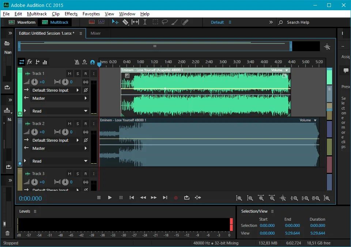Screen dimensions: 351x247
Task: Toggle the metronome icon
Action: [77, 62]
